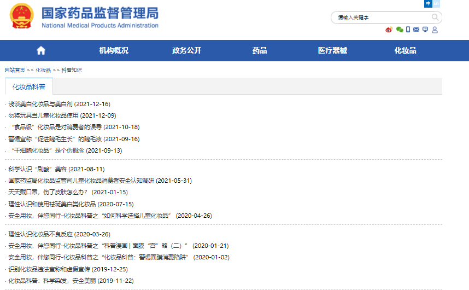Open the mail envelope icon
Image resolution: width=469 pixels, height=290 pixels.
point(417,30)
